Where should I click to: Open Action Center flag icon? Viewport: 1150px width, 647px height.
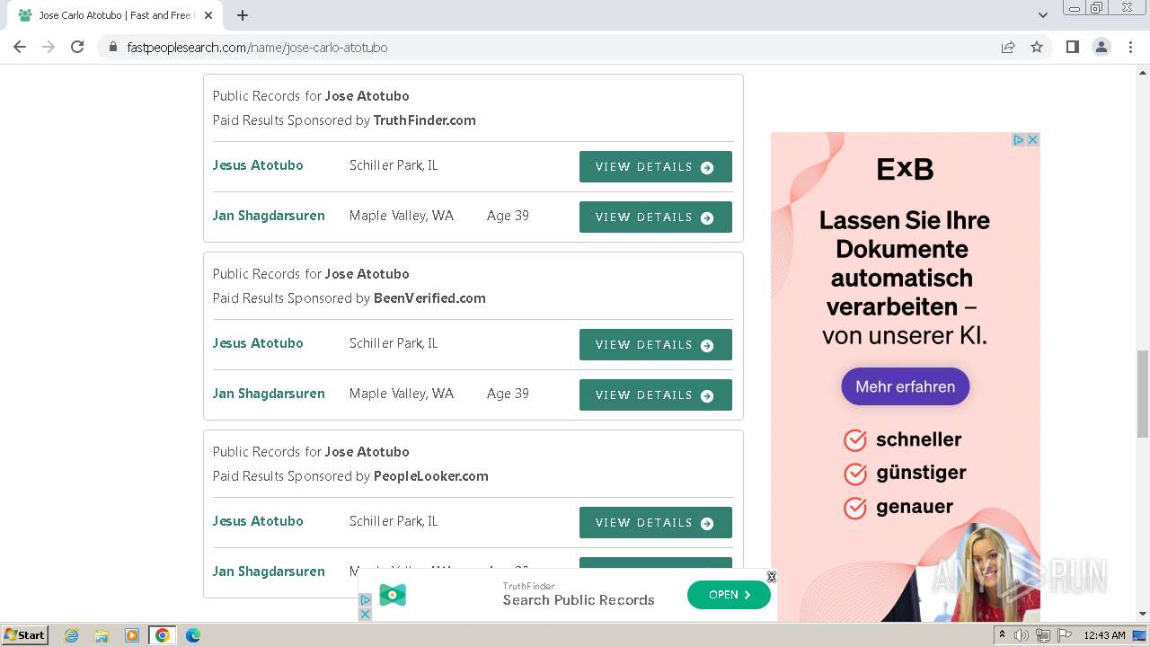[1064, 635]
